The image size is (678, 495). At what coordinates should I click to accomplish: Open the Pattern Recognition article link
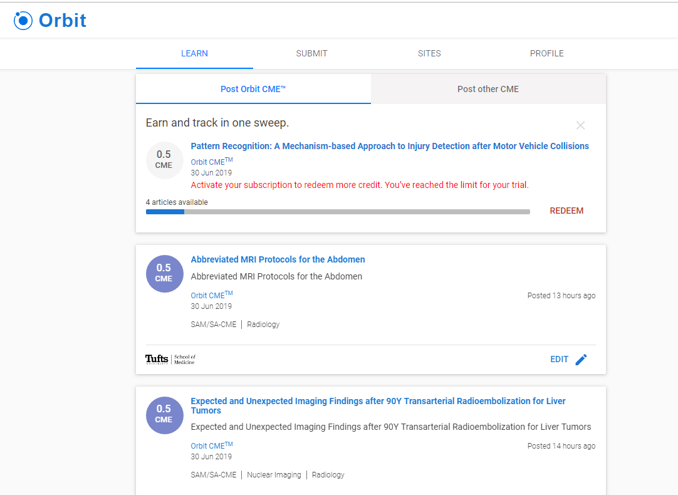tap(390, 146)
